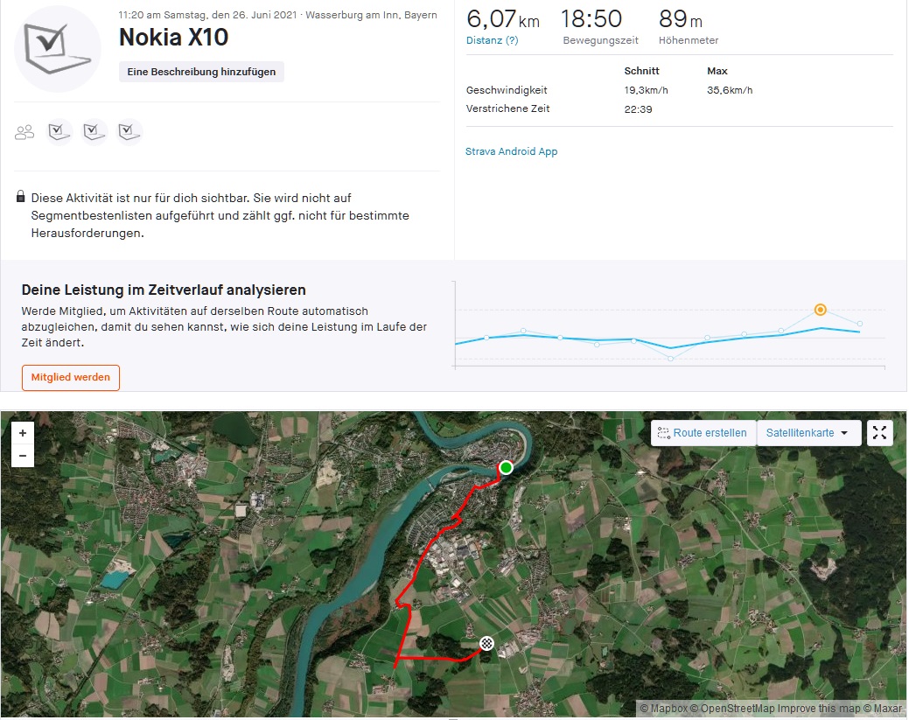The image size is (909, 720).
Task: Click the lock privacy icon
Action: [21, 198]
